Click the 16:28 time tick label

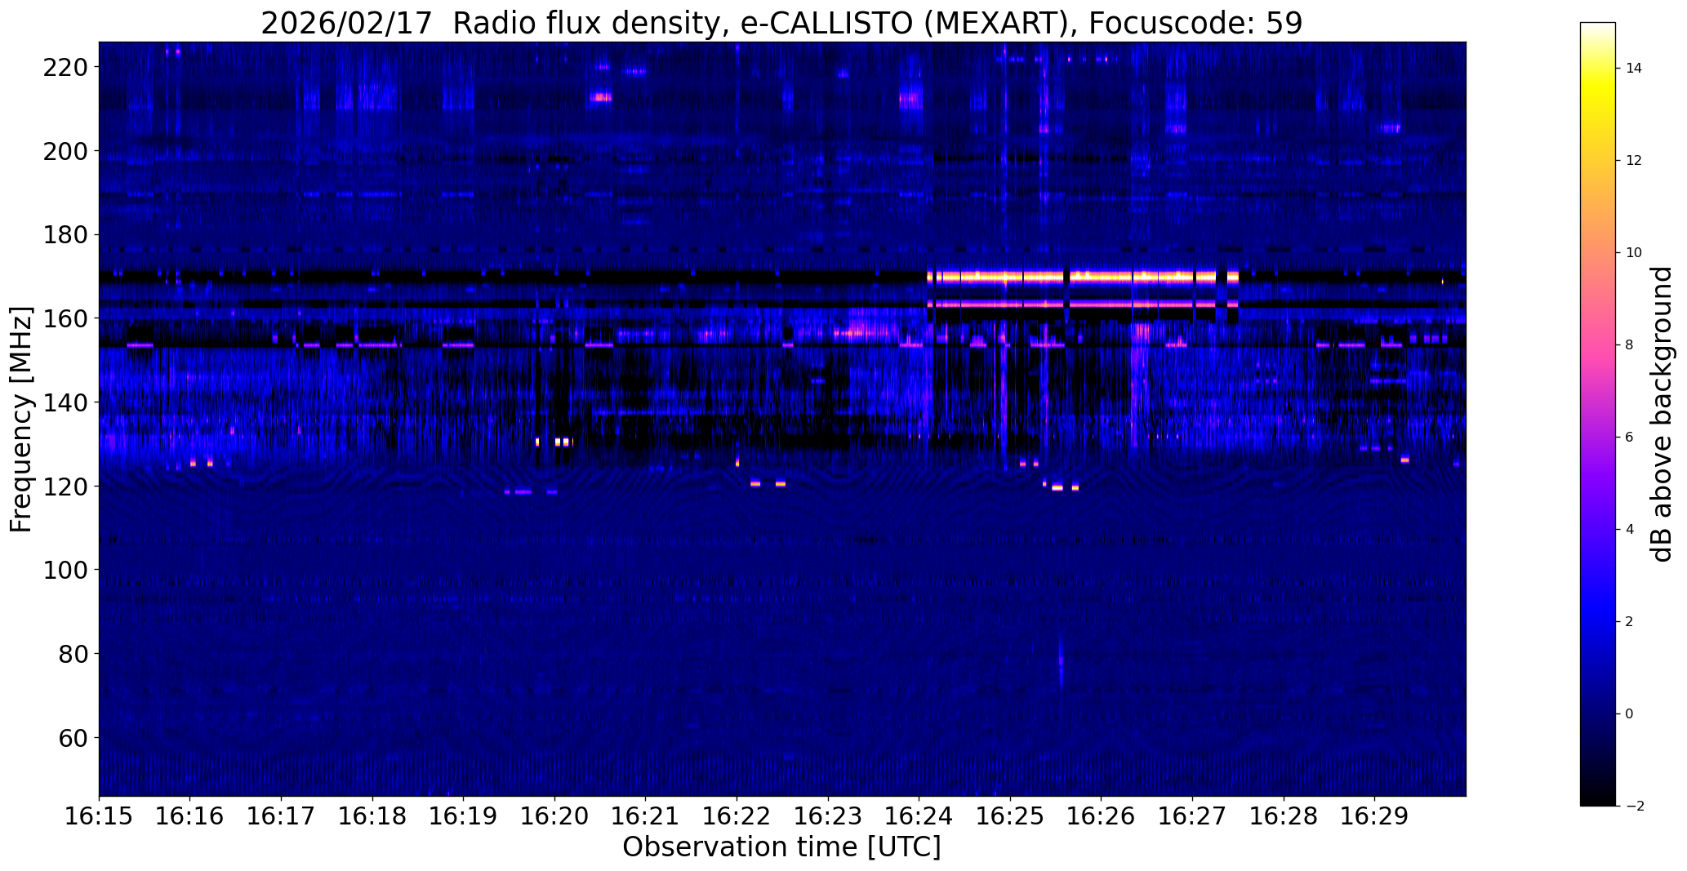pos(1284,816)
